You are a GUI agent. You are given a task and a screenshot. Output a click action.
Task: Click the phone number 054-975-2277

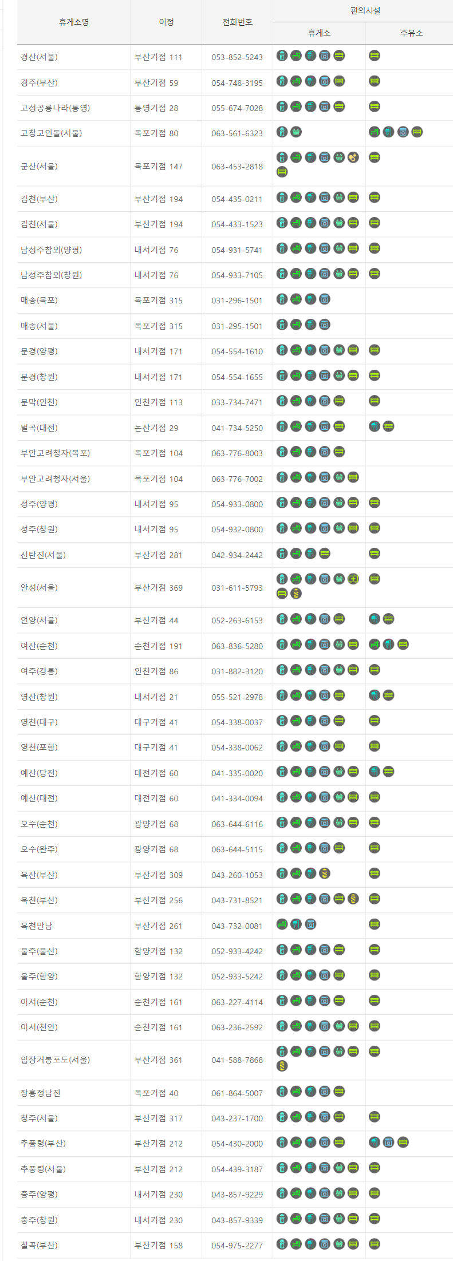(x=237, y=1246)
